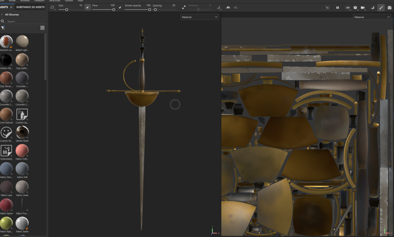Toggle pen pressure for Size
The width and height of the screenshot is (394, 237).
88,7
